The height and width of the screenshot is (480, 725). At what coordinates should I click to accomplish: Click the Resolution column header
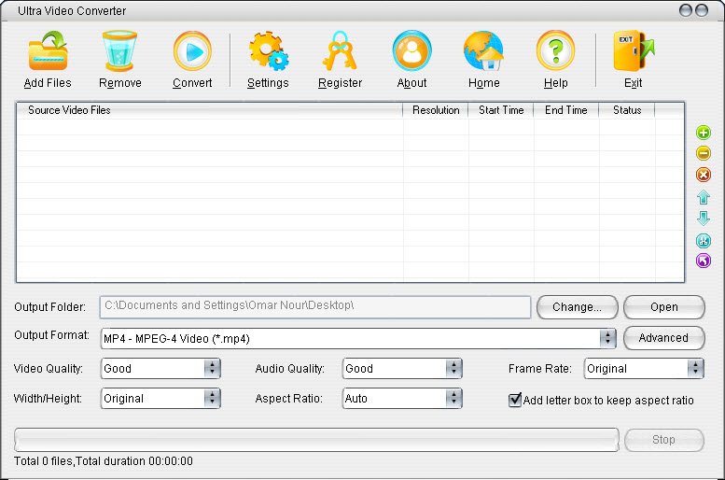point(436,110)
